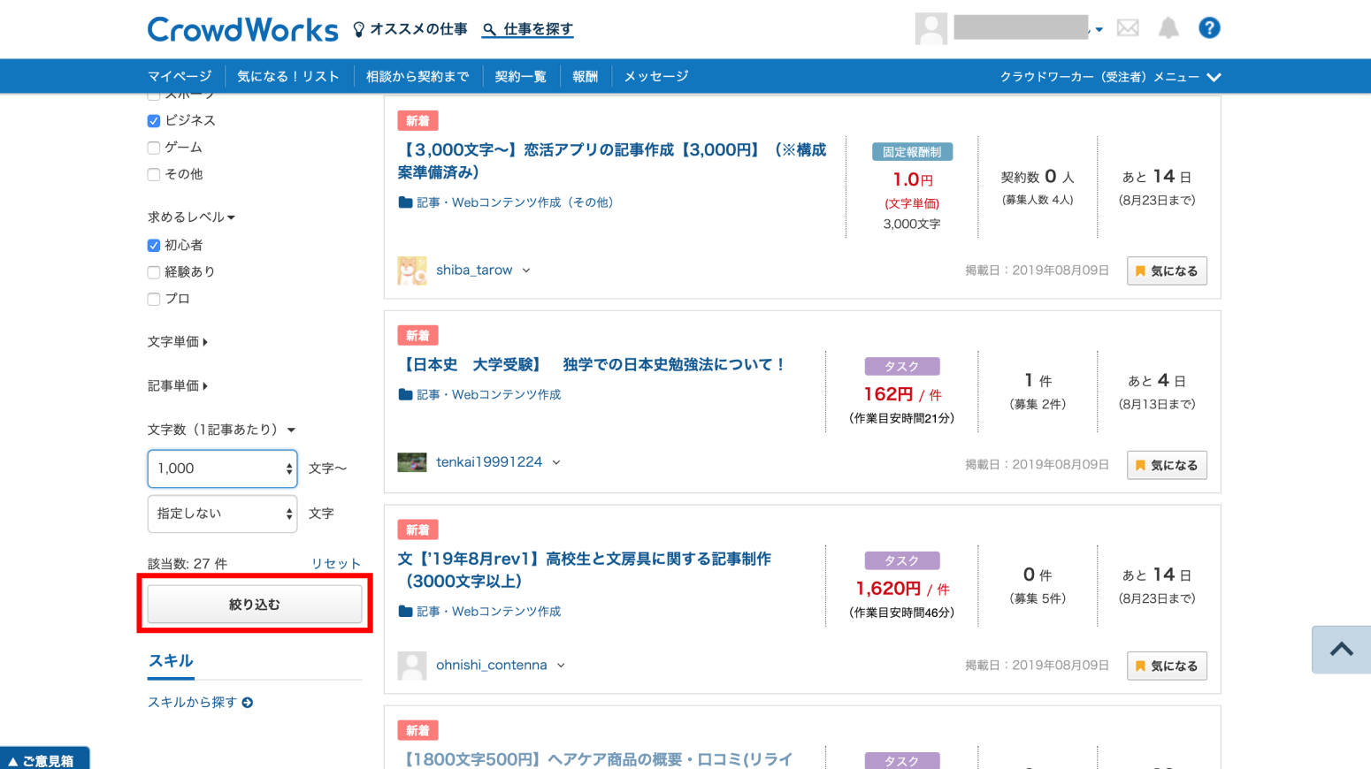Click the リセット link

coord(335,564)
